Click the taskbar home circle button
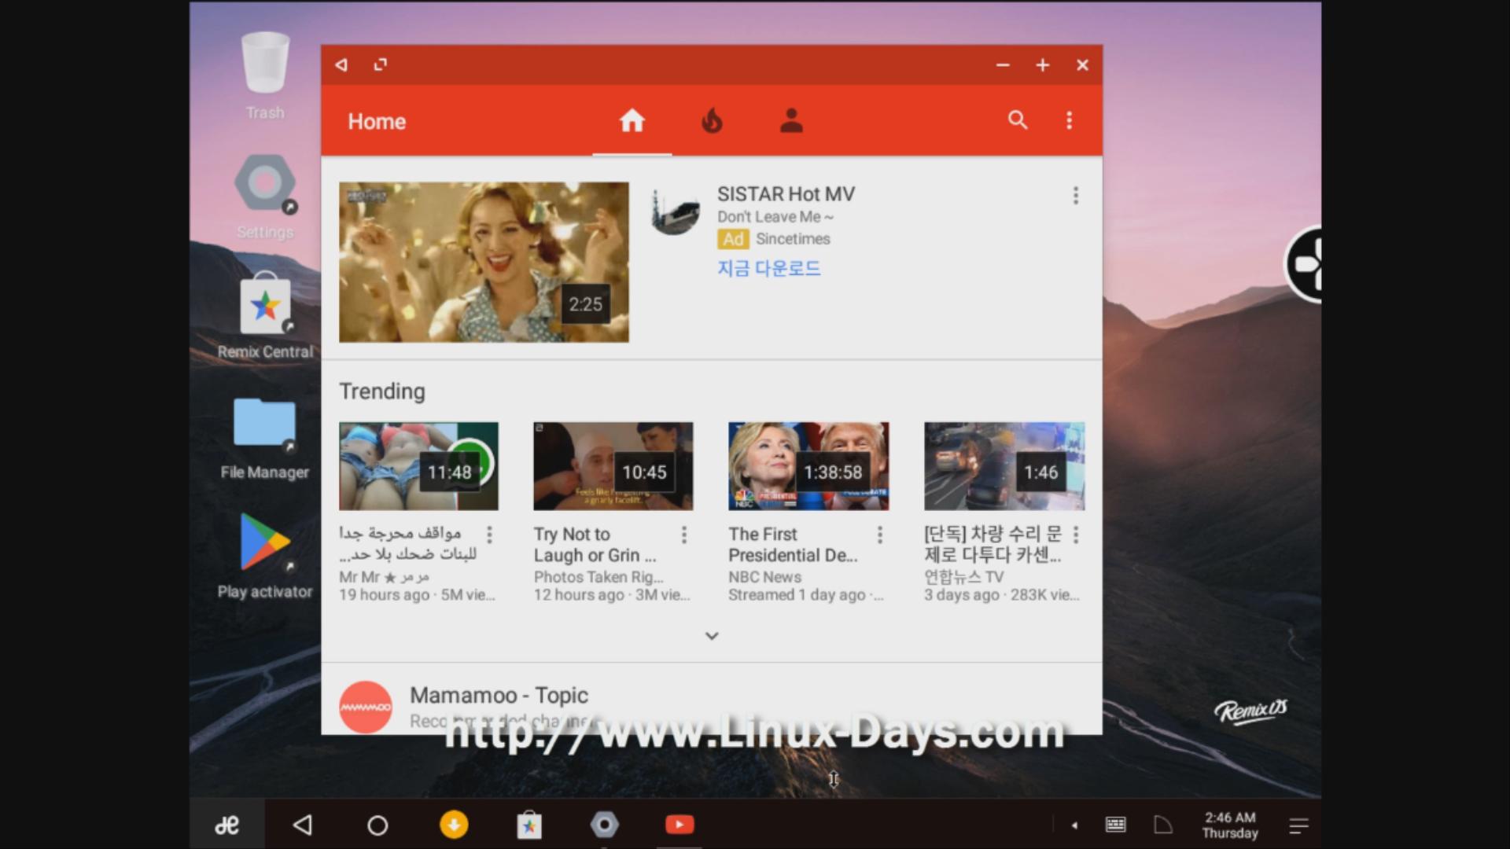This screenshot has width=1510, height=849. 377,825
